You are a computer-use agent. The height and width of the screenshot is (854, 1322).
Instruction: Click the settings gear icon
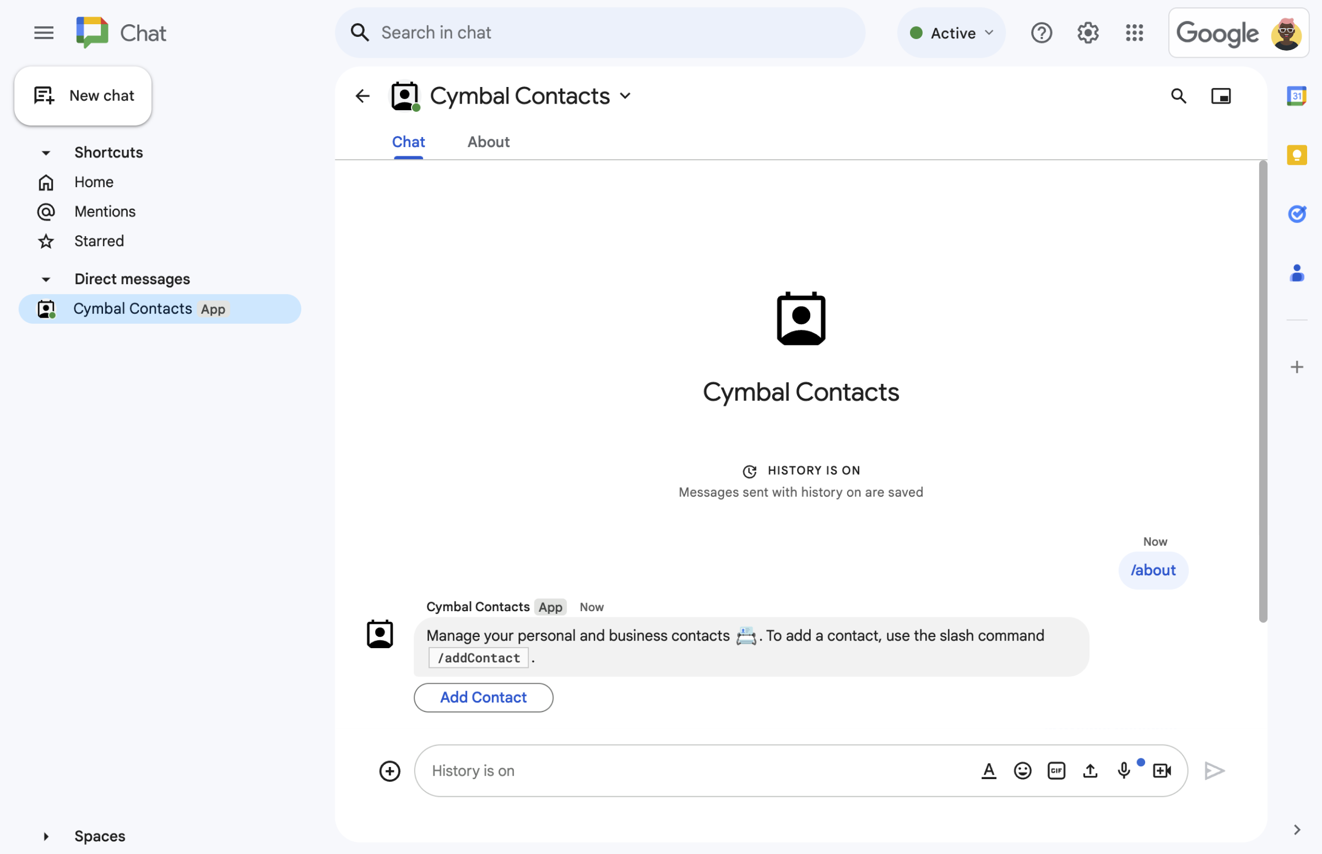click(1087, 31)
